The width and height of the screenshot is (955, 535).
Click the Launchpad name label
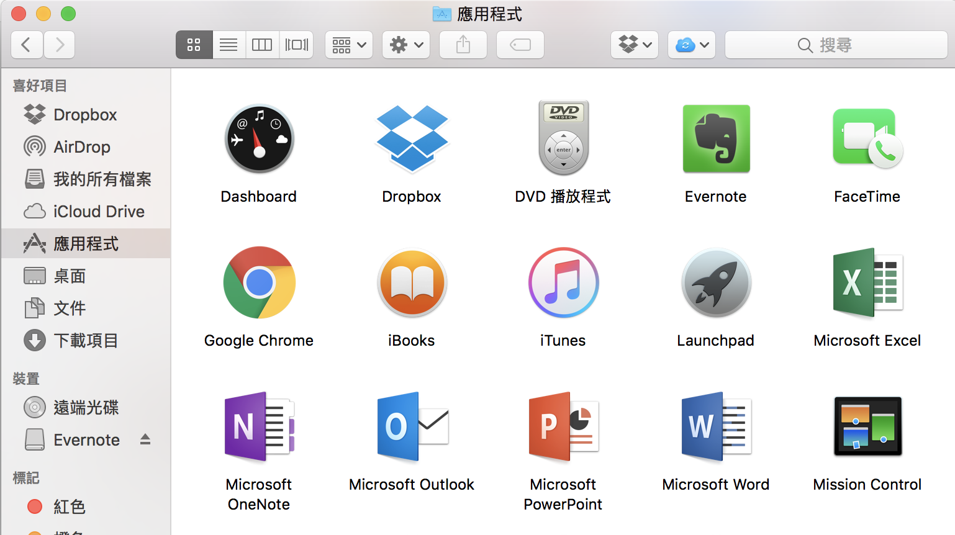tap(716, 341)
